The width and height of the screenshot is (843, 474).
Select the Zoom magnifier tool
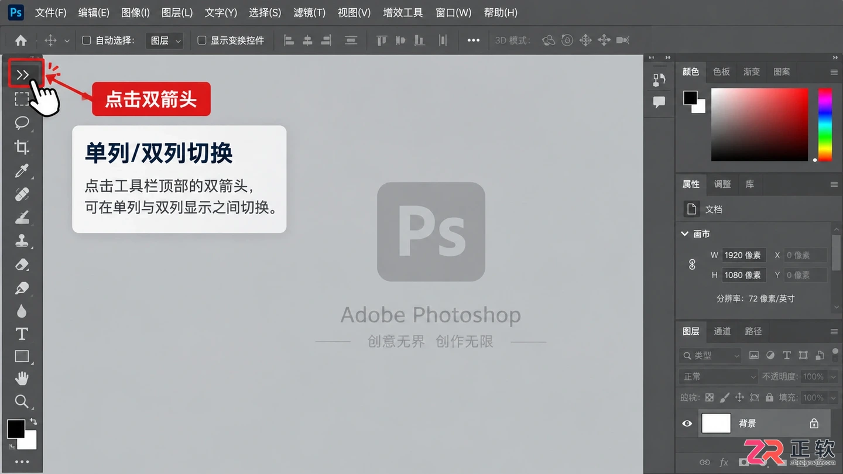point(22,401)
